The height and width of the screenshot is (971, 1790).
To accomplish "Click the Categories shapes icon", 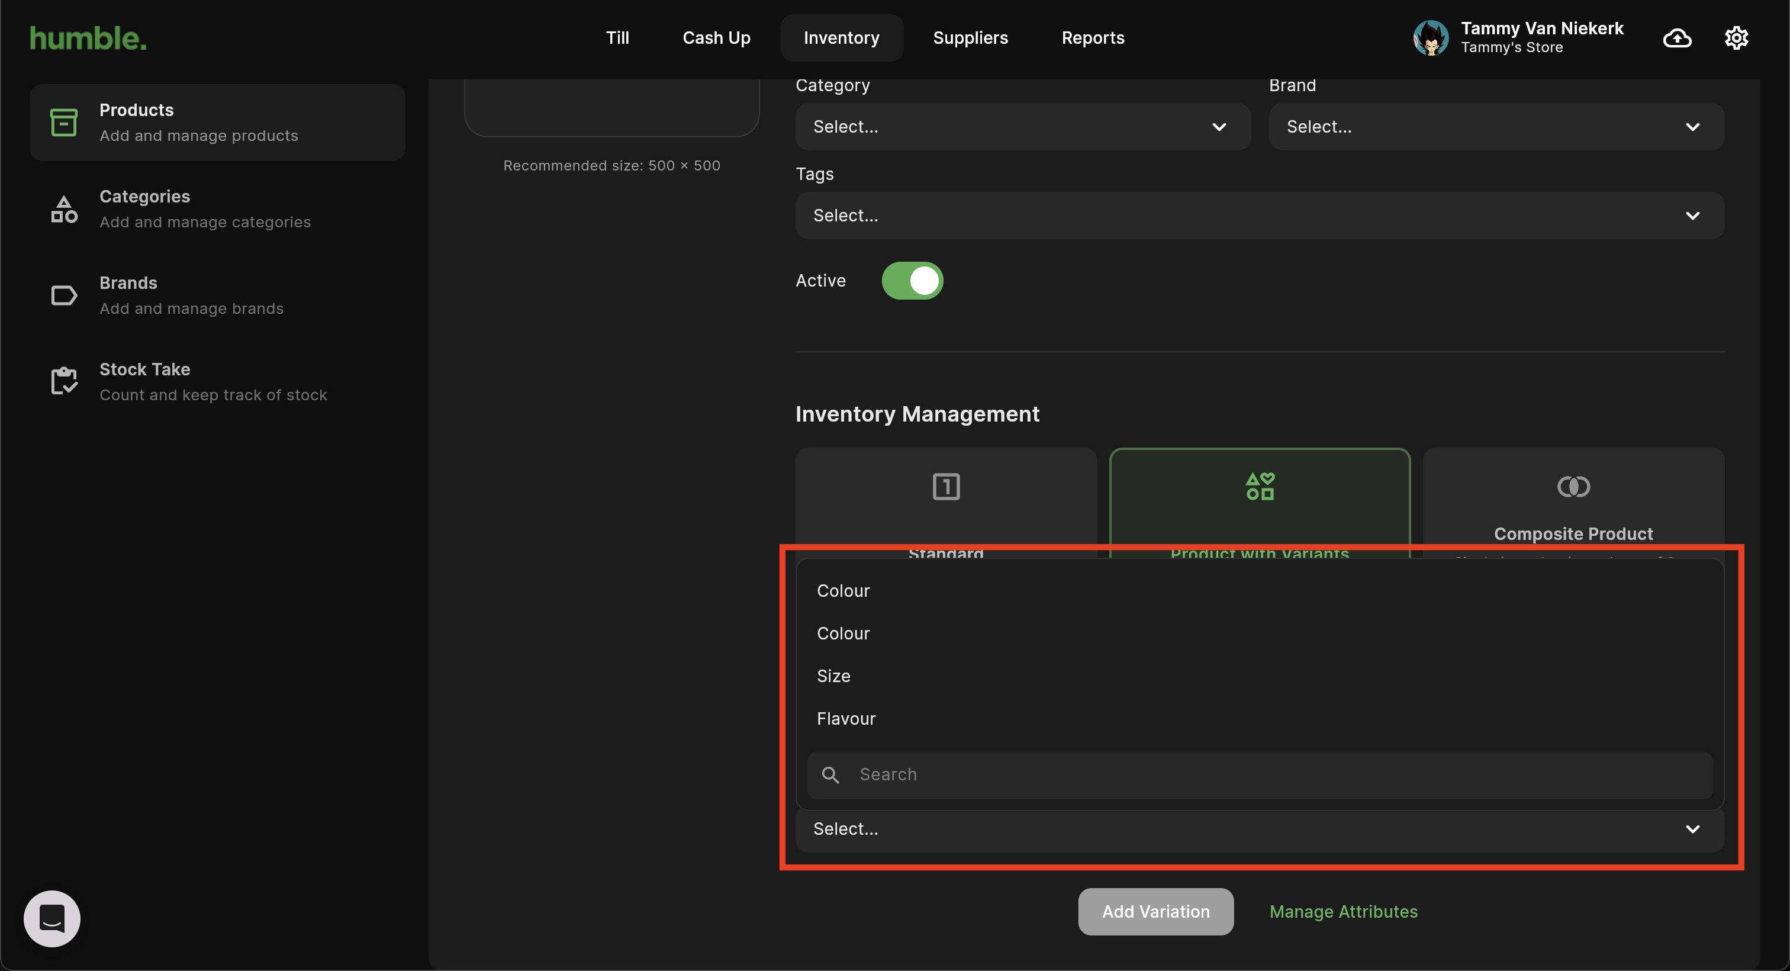I will click(x=64, y=208).
